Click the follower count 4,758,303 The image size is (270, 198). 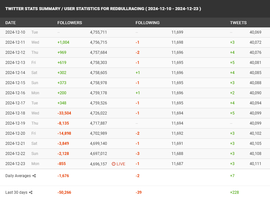98,63
